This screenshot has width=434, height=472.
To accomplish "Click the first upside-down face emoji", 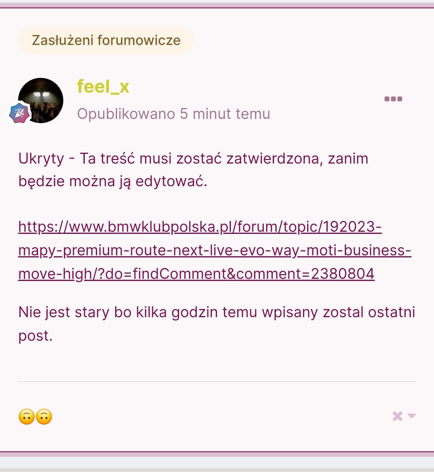I will [27, 417].
